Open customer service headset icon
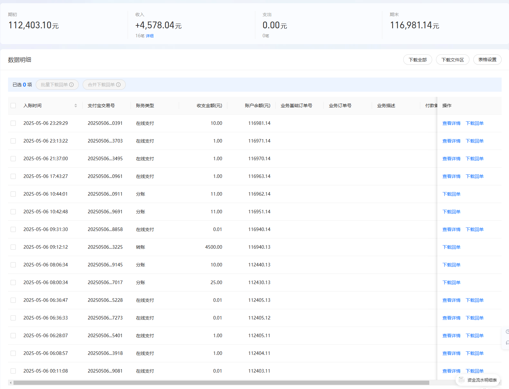 507,343
